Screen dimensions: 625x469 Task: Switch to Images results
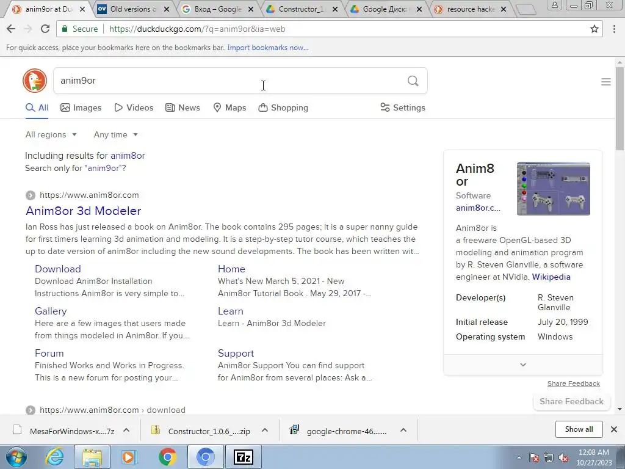pos(81,107)
